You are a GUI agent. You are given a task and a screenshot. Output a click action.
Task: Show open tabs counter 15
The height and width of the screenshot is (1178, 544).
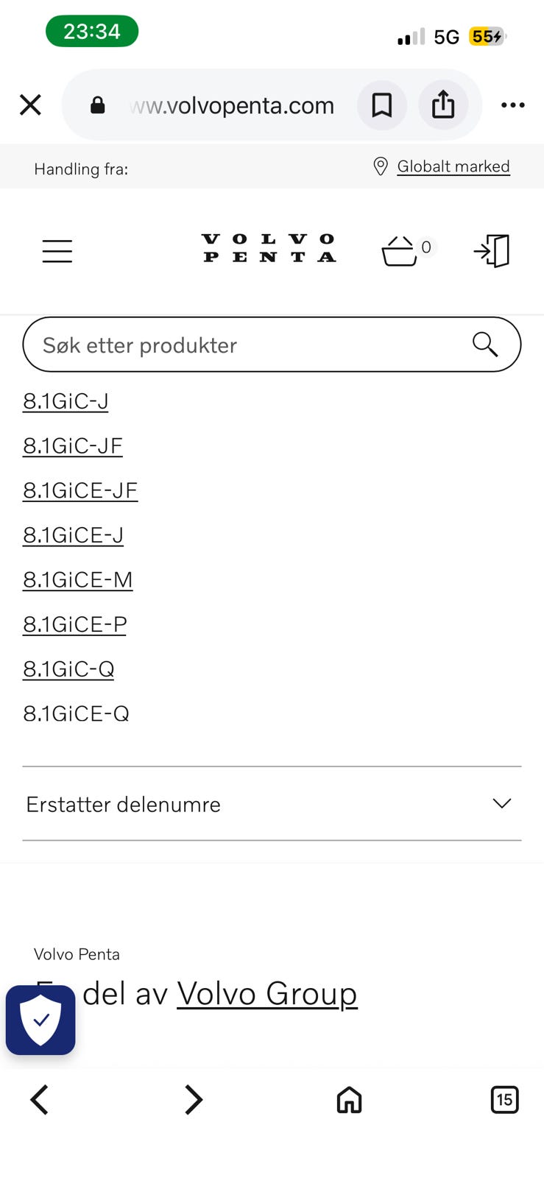(x=504, y=1100)
